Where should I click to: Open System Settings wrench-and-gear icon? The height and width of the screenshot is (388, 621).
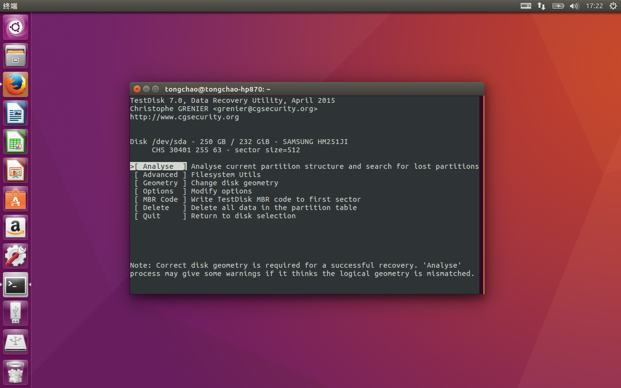pos(16,256)
